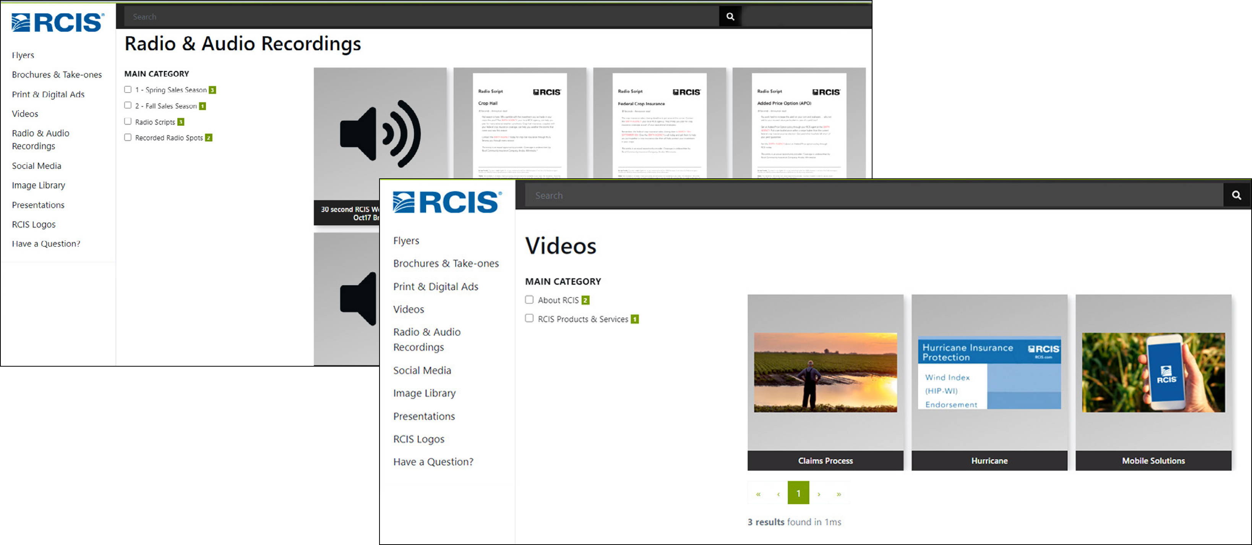The image size is (1252, 545).
Task: Open the Crop Hail radio script thumbnail
Action: [x=519, y=123]
